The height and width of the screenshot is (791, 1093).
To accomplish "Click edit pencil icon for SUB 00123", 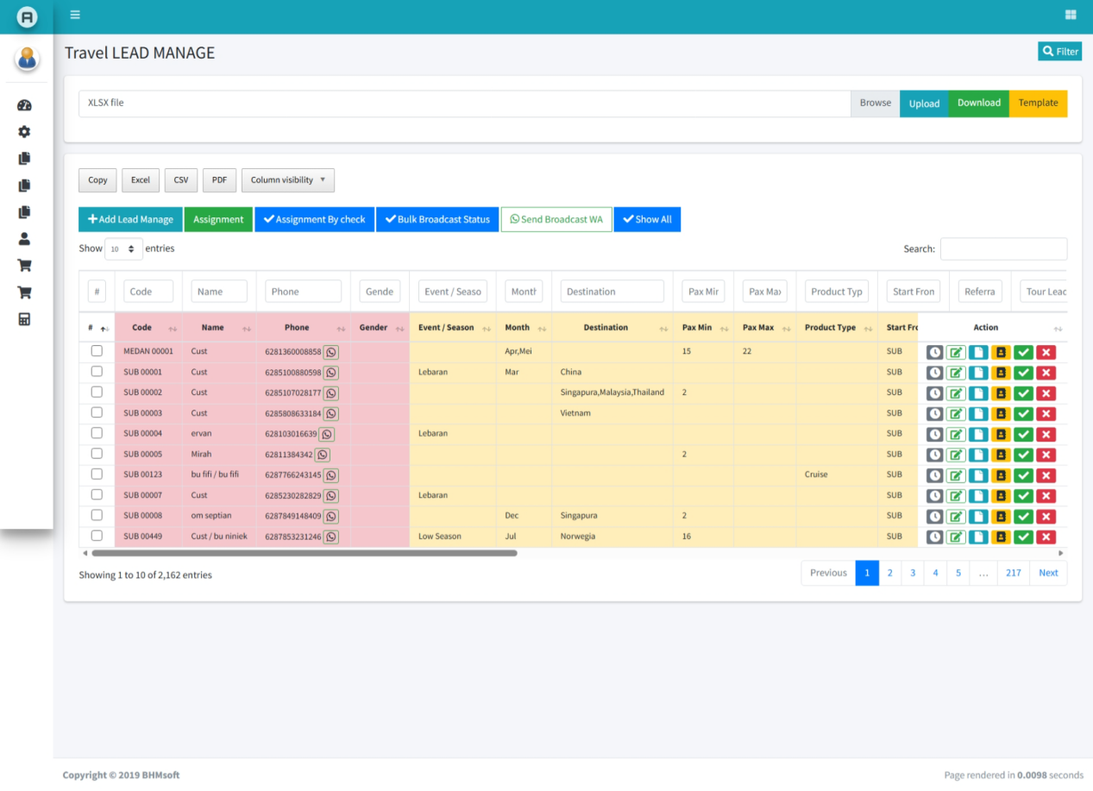I will (x=956, y=475).
